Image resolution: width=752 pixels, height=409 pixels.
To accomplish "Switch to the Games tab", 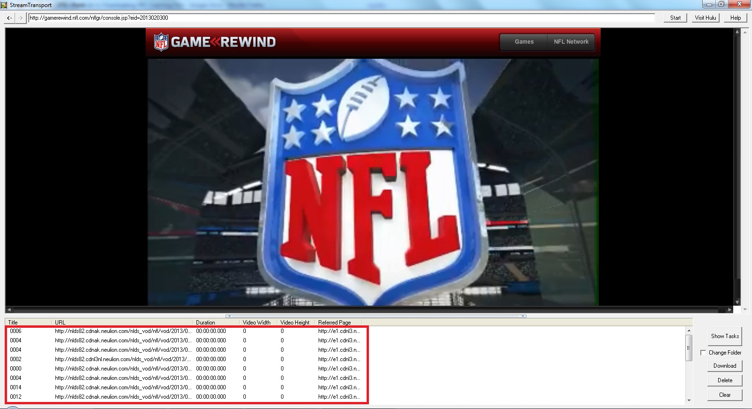I will [x=524, y=42].
